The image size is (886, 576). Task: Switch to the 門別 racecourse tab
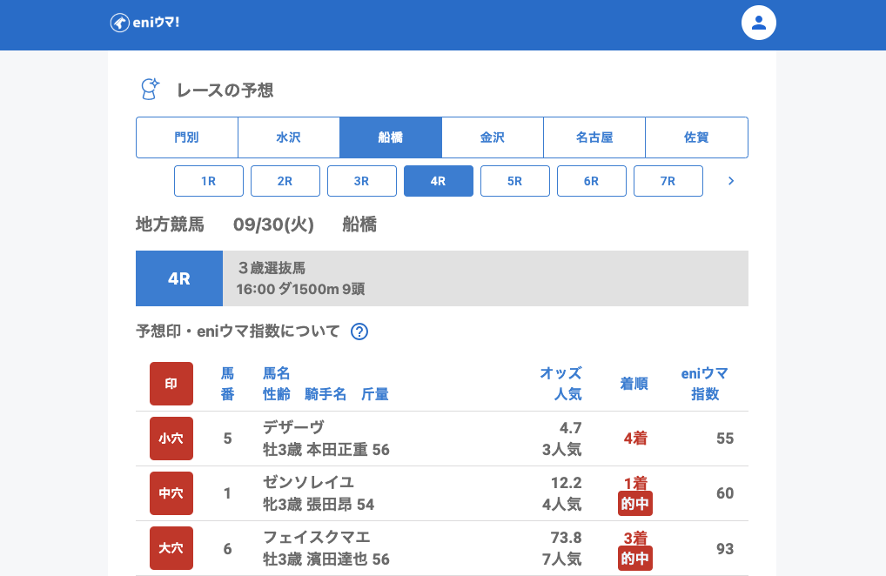[x=187, y=137]
